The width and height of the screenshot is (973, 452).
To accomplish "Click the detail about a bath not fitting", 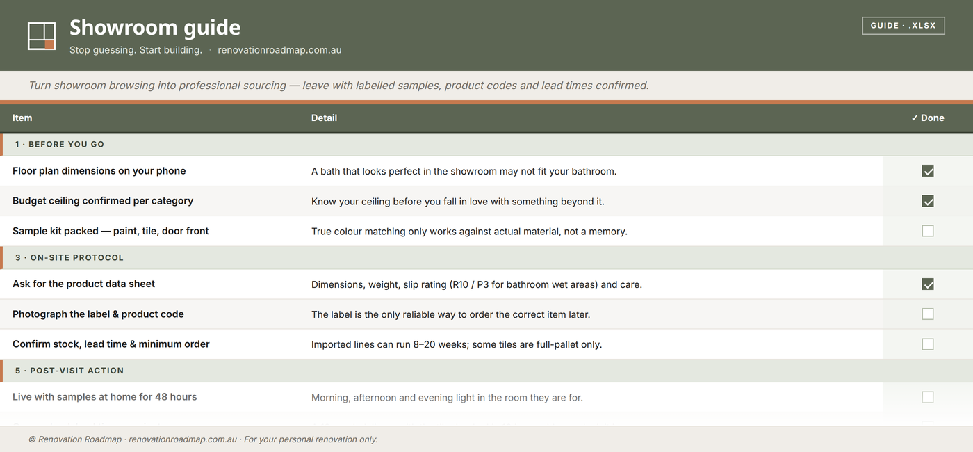I will coord(464,171).
